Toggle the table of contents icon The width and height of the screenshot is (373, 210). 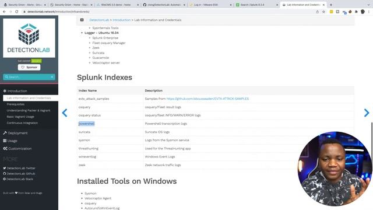[82, 20]
